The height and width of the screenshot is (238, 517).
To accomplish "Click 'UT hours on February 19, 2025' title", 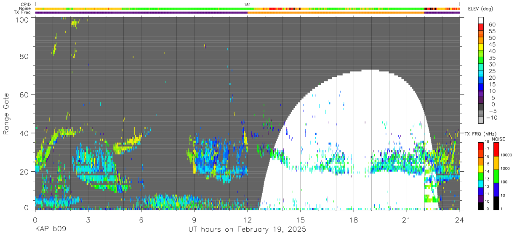I will tap(247, 230).
